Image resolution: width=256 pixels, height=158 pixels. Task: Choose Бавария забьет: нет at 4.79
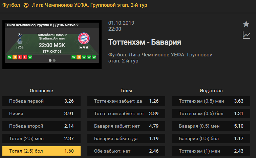pos(126,126)
